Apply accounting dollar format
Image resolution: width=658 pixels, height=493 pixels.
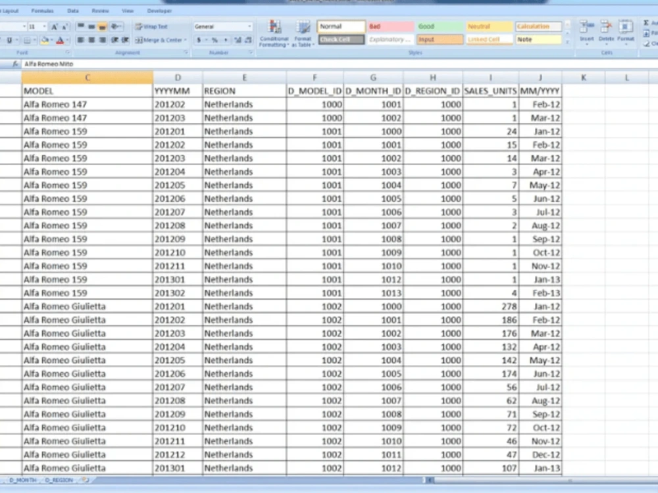click(x=199, y=40)
